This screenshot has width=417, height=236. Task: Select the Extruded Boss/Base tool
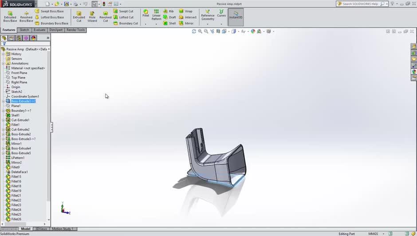click(10, 16)
